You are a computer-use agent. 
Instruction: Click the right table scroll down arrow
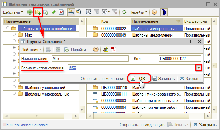pyautogui.click(x=214, y=110)
